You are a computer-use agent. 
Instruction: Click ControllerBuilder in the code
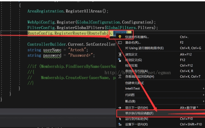(46, 44)
